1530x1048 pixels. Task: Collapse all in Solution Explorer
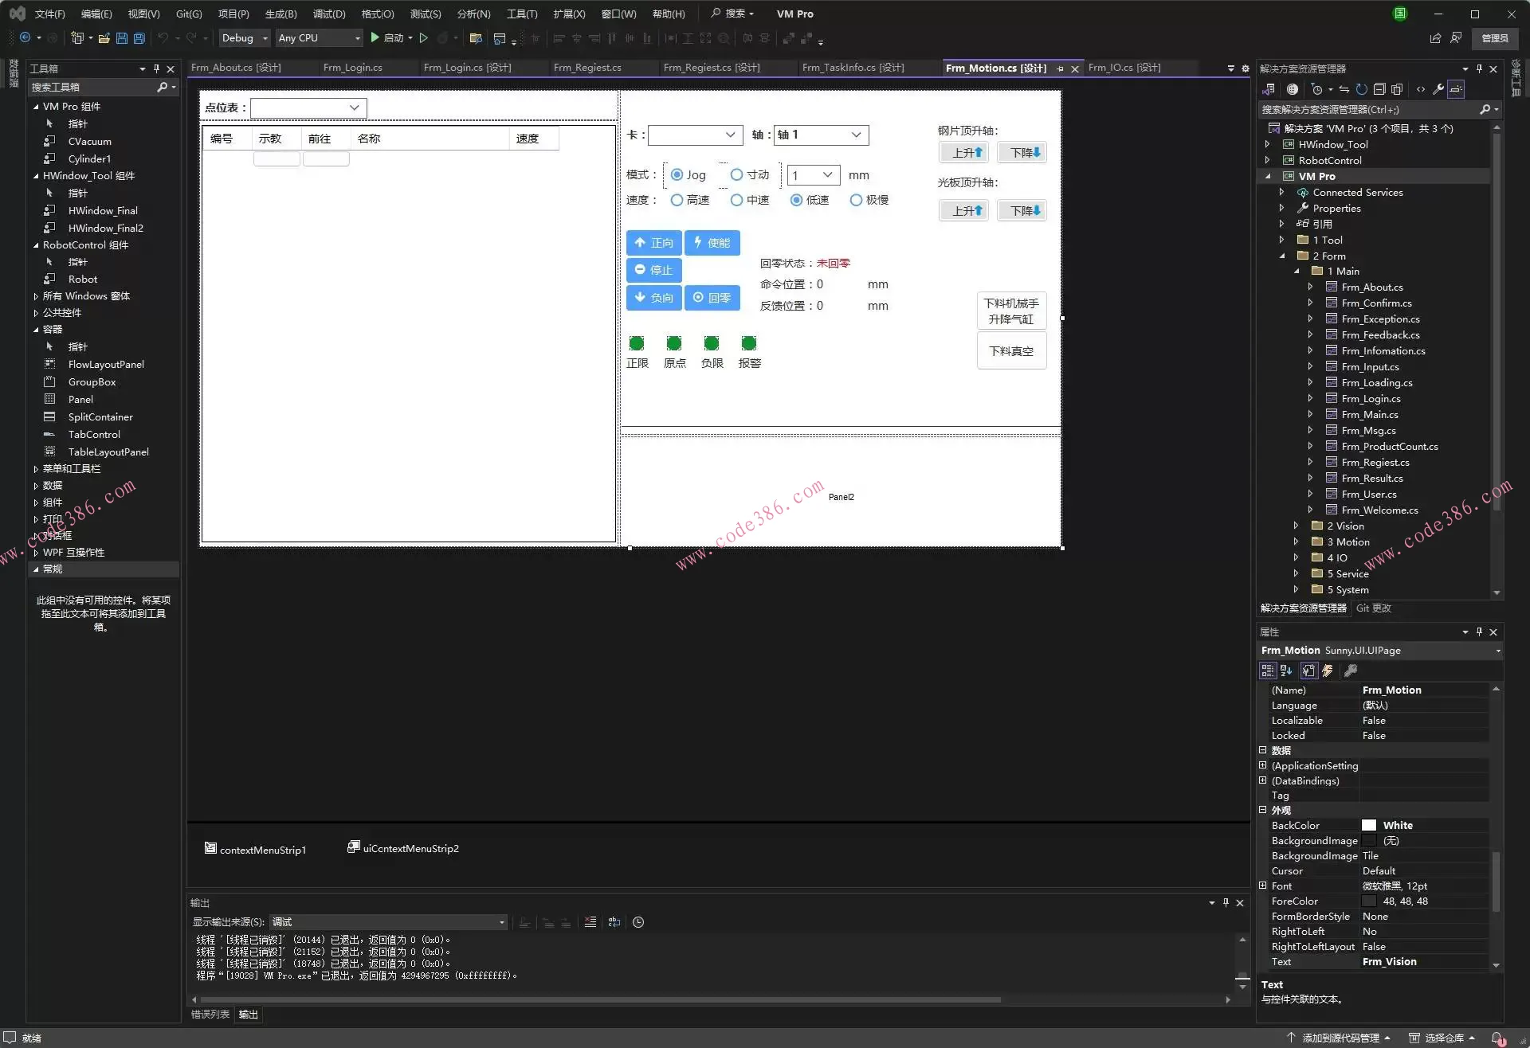coord(1379,89)
